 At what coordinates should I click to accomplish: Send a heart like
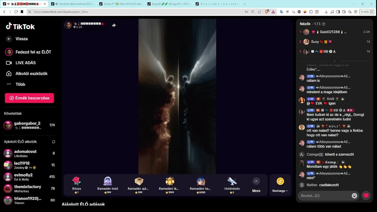(366, 196)
